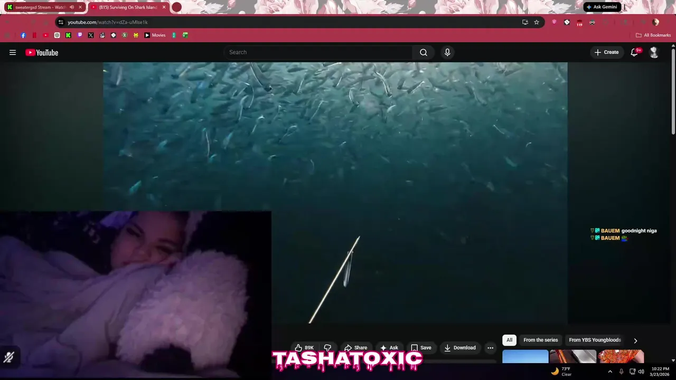Image resolution: width=676 pixels, height=380 pixels.
Task: Bookmark this page with the star
Action: click(537, 22)
